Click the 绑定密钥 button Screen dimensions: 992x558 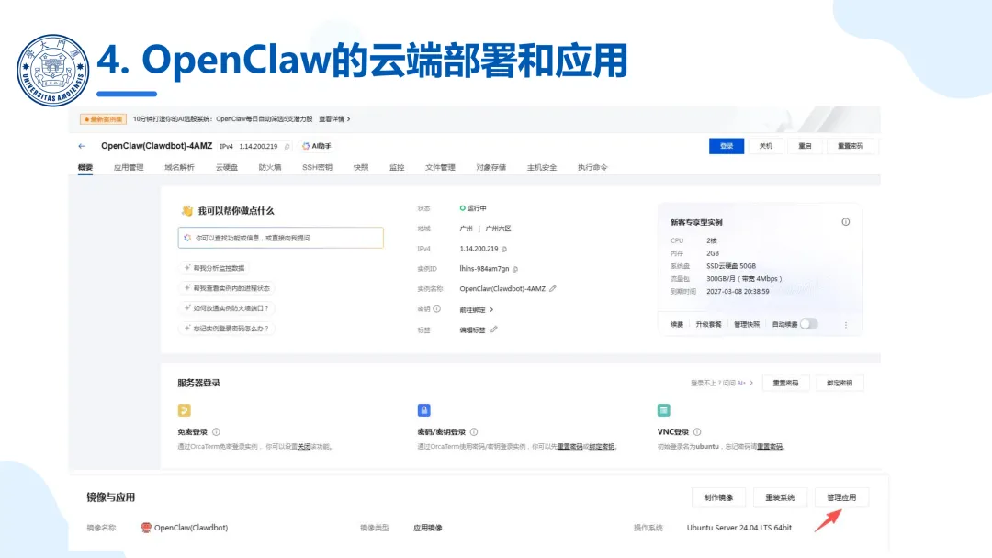(x=839, y=383)
